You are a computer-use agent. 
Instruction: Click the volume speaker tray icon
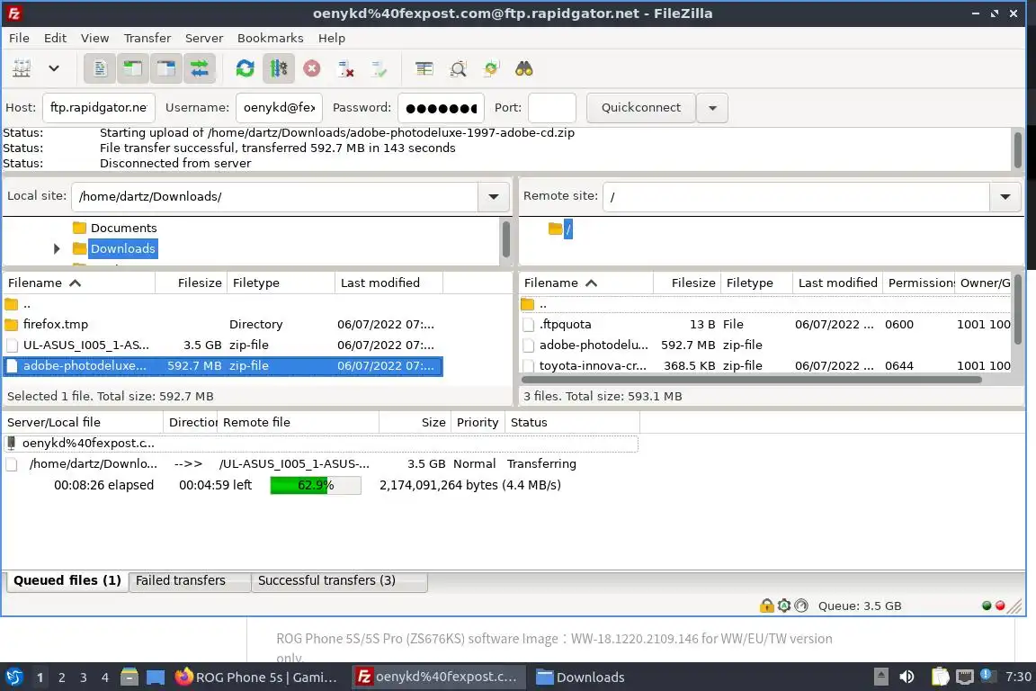906,678
